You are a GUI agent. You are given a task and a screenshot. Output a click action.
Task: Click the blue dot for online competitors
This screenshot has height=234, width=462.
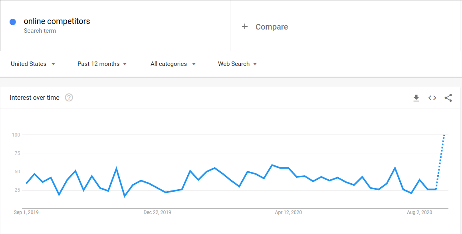click(13, 22)
